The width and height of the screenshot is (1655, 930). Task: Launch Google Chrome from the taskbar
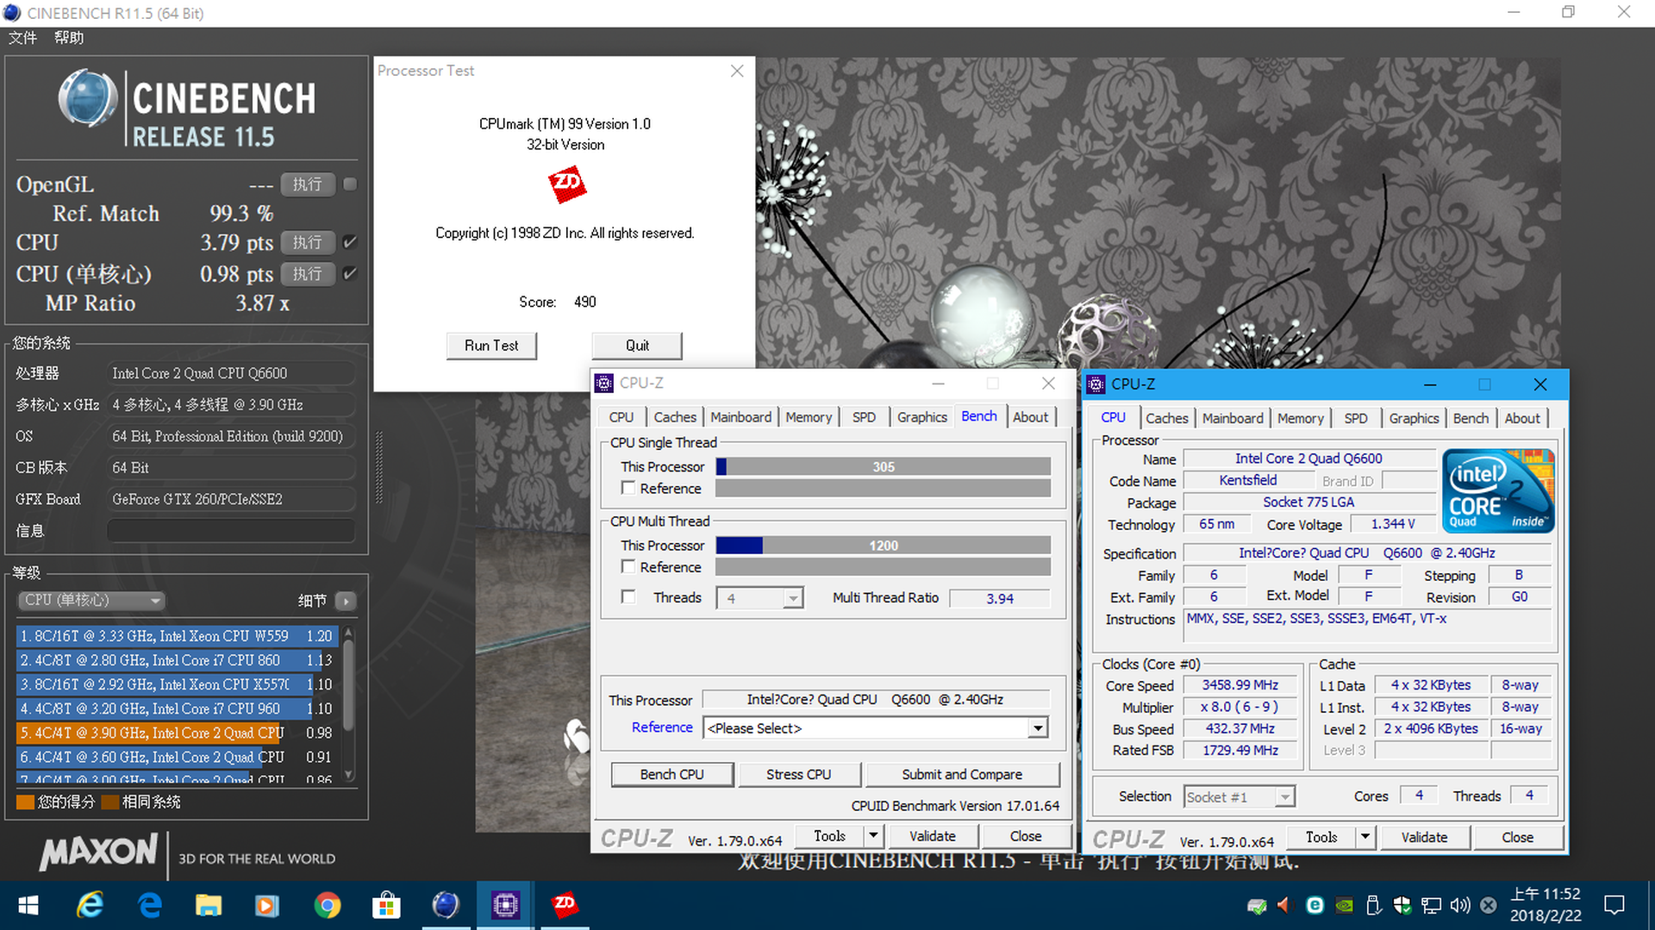coord(327,905)
